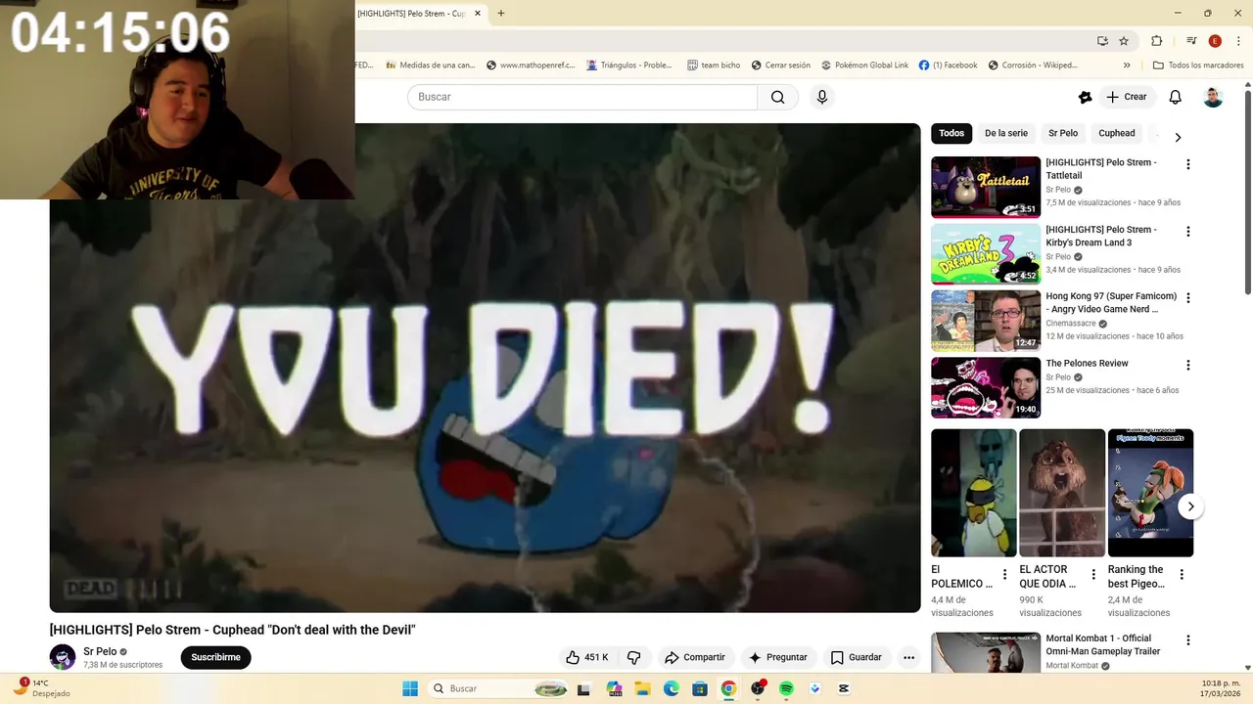Image resolution: width=1253 pixels, height=704 pixels.
Task: Open Spotify from taskbar
Action: (786, 688)
